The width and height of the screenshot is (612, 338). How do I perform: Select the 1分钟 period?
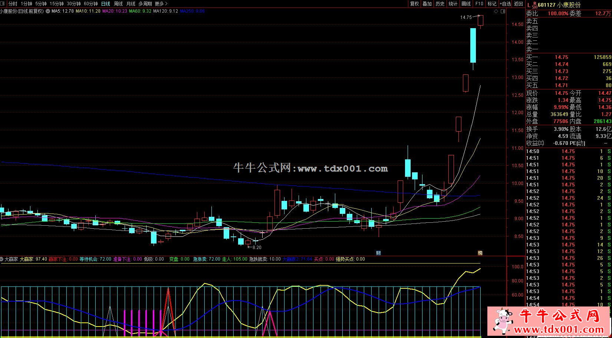[x=26, y=4]
